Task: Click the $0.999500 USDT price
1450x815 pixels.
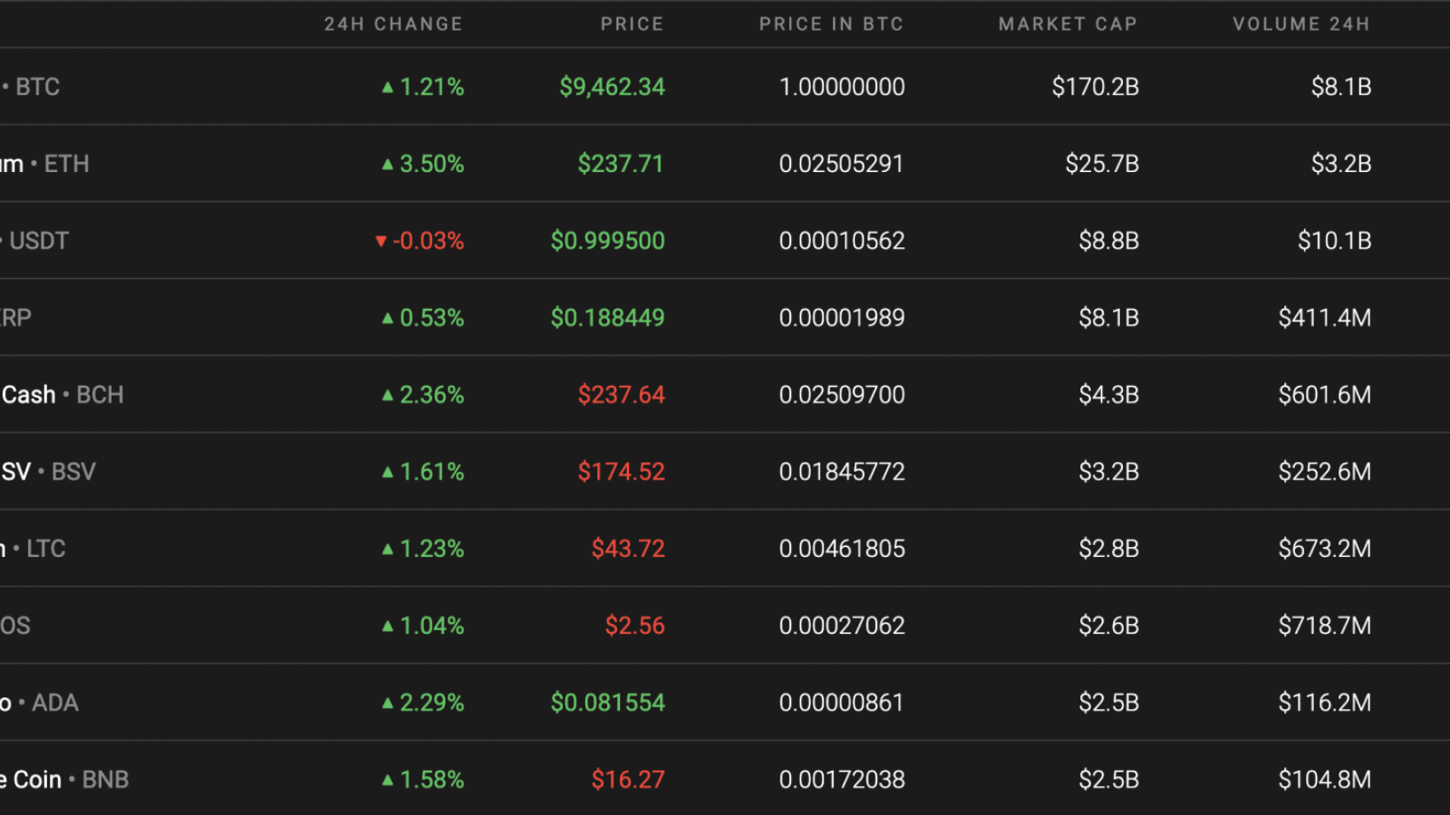Action: pyautogui.click(x=607, y=241)
